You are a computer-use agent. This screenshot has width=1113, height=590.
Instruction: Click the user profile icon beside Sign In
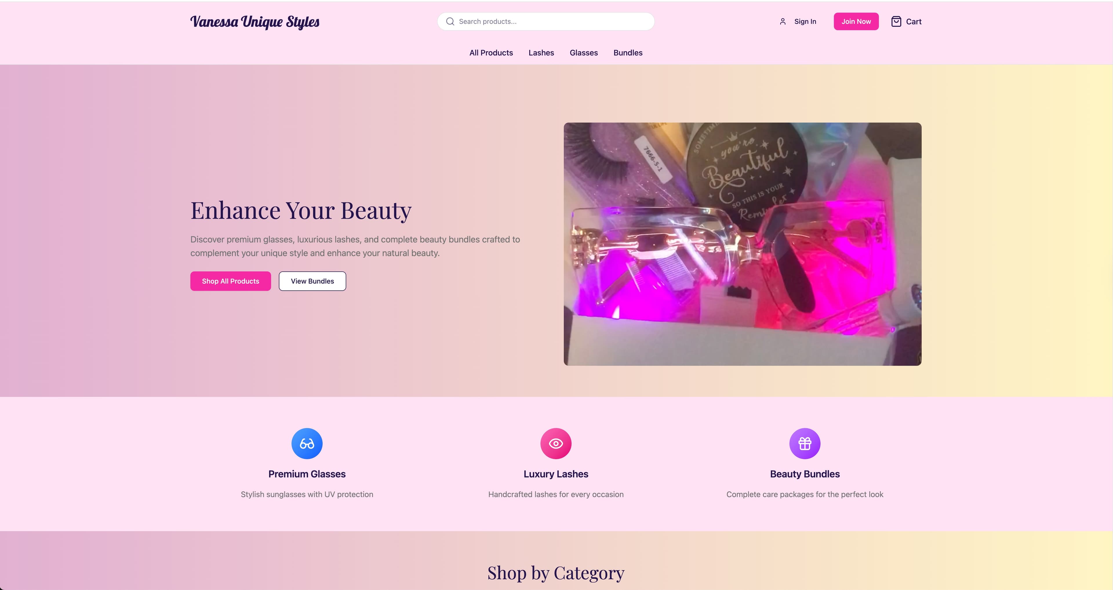click(x=783, y=22)
